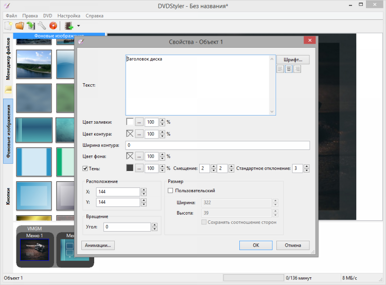Viewport: 386px width, 285px height.
Task: Click the Burn DVD red disc icon
Action: click(53, 26)
